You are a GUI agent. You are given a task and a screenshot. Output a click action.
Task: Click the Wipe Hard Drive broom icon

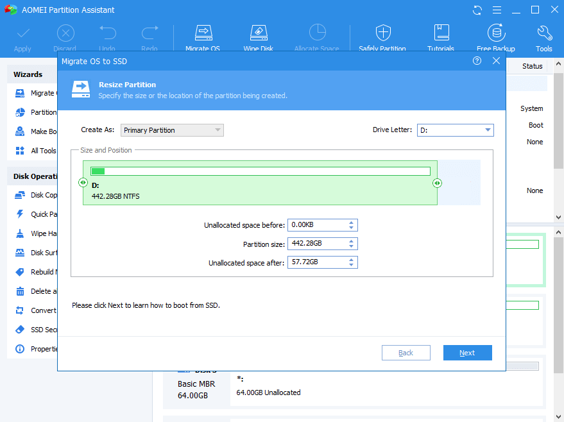coord(20,233)
